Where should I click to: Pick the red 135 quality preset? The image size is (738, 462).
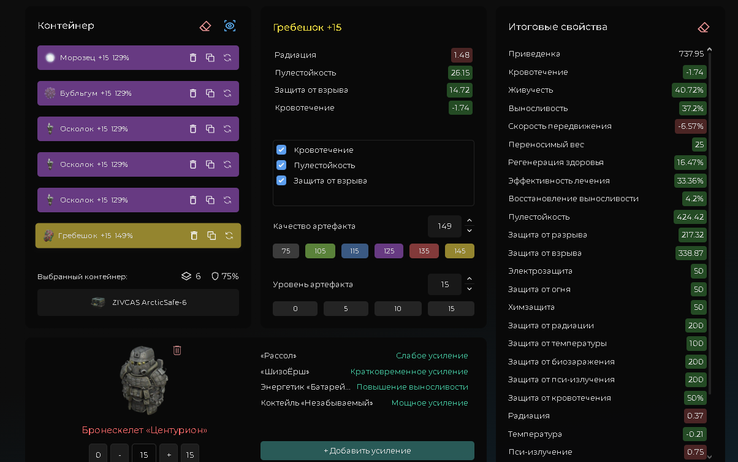[x=424, y=251]
